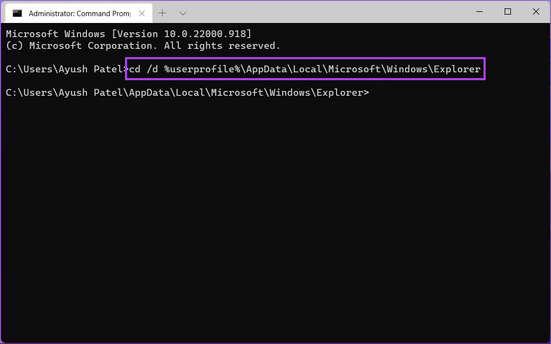
Task: Click AppData in the current prompt path
Action: click(149, 93)
